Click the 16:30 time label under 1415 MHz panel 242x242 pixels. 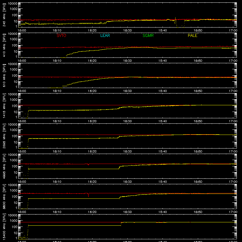coord(127,121)
